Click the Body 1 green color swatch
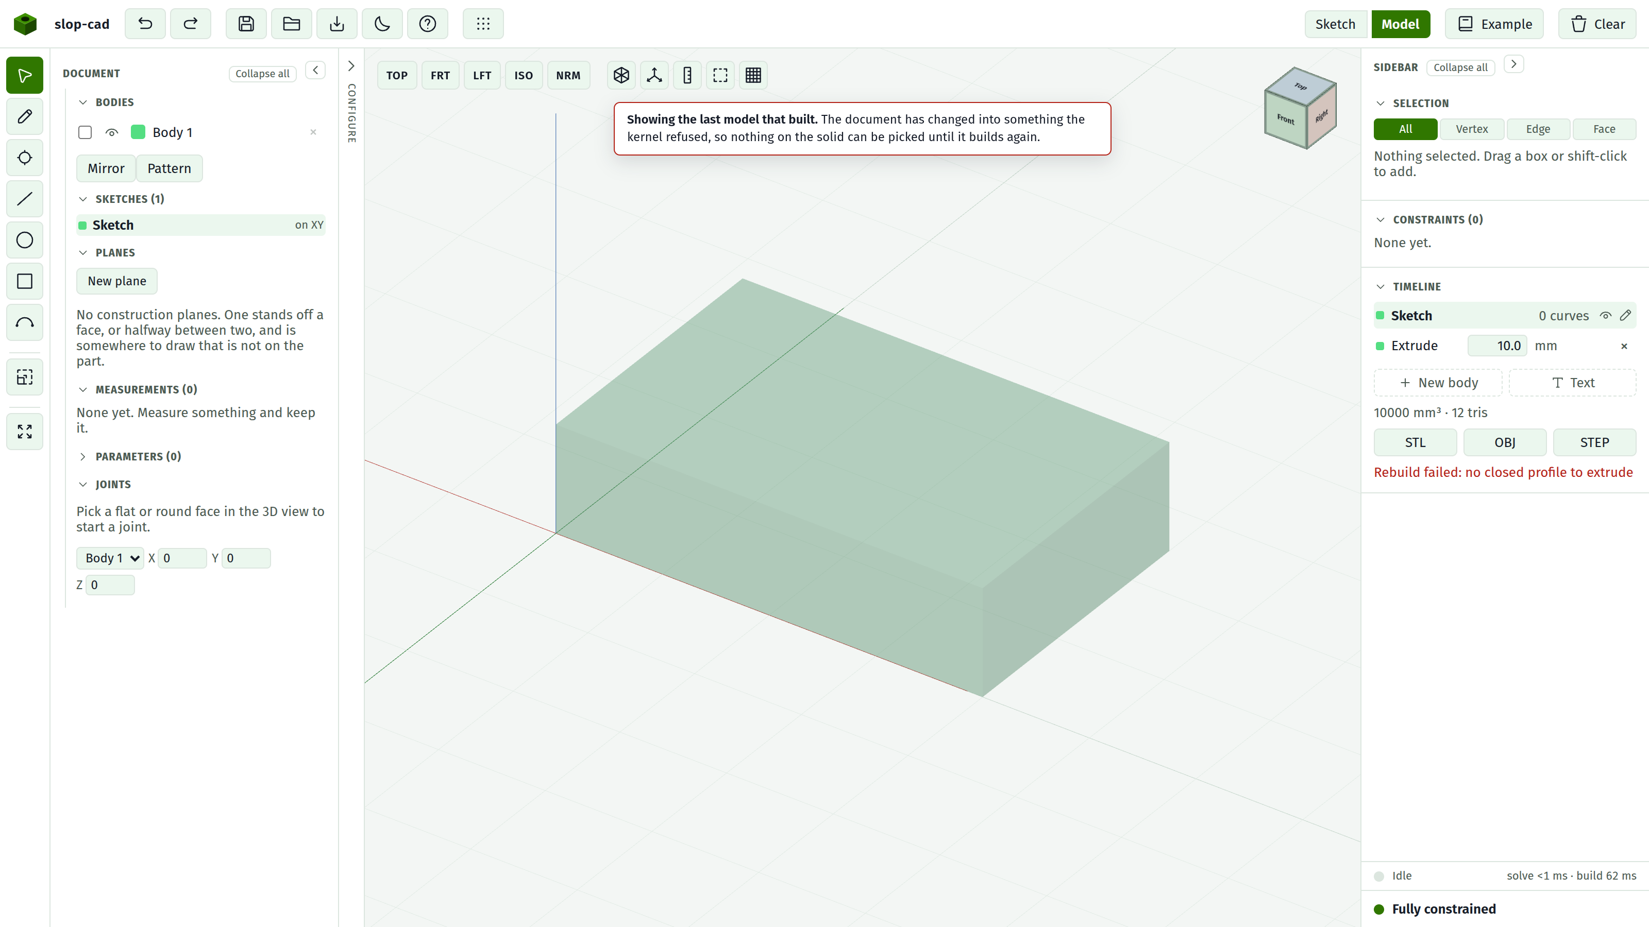Viewport: 1649px width, 927px height. 138,132
